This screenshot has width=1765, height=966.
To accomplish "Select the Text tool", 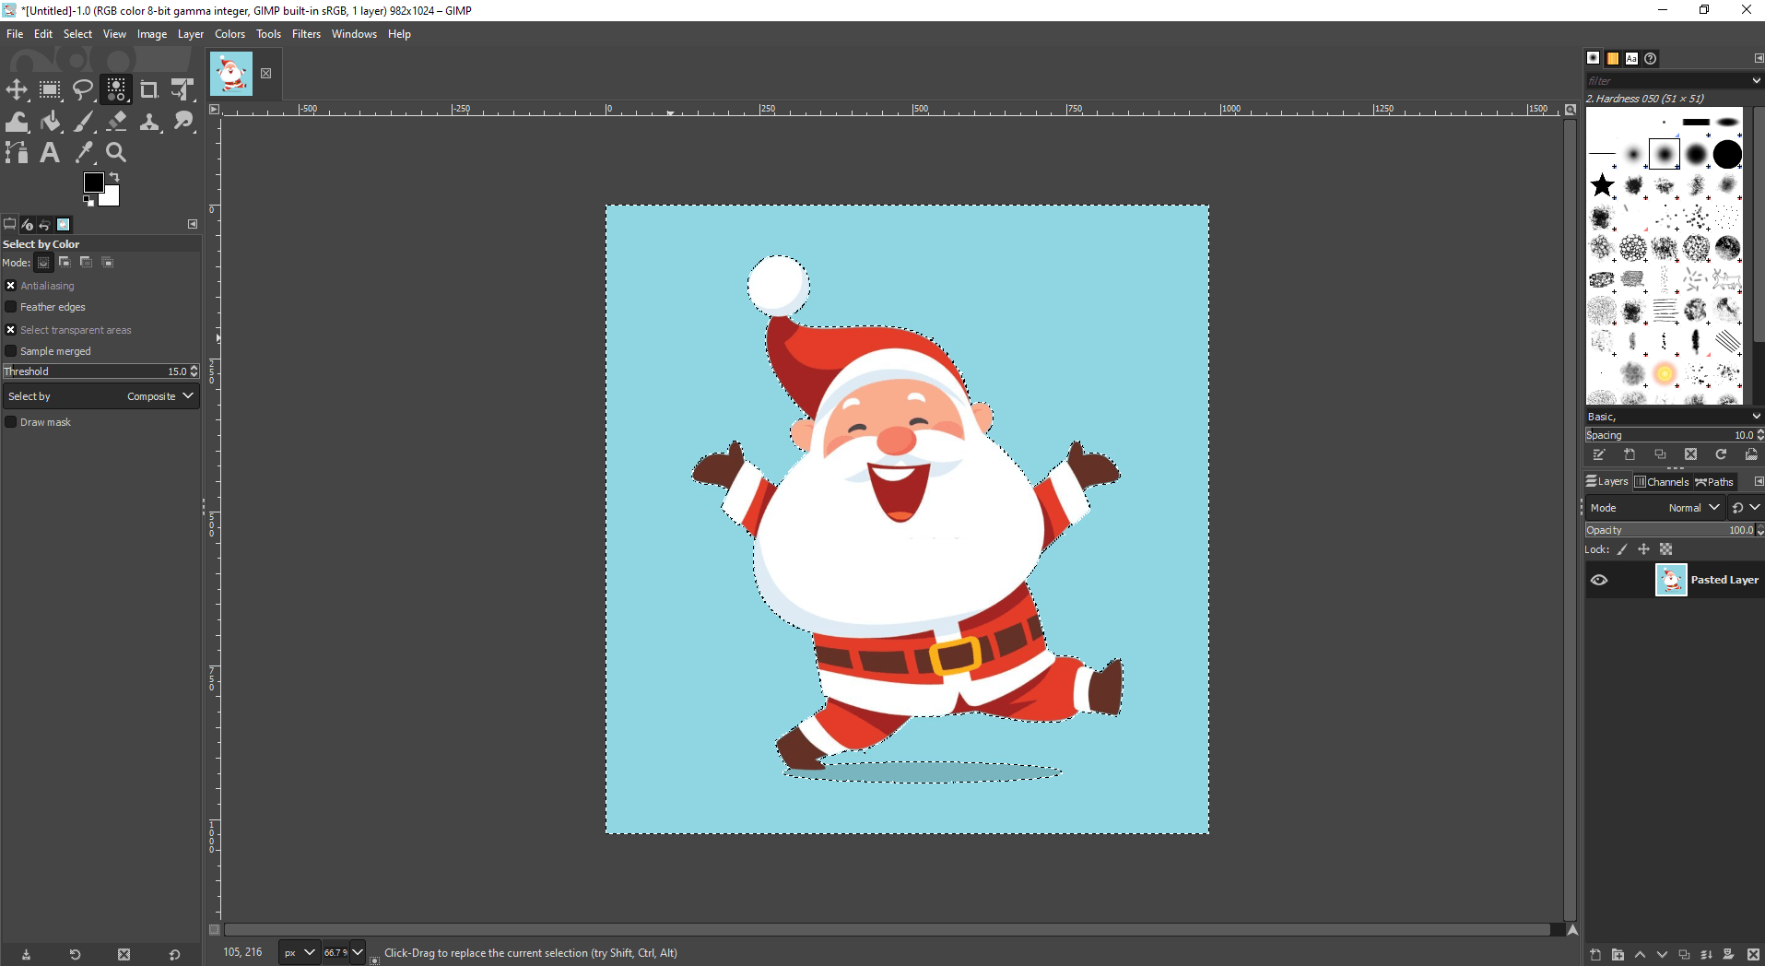I will (50, 152).
